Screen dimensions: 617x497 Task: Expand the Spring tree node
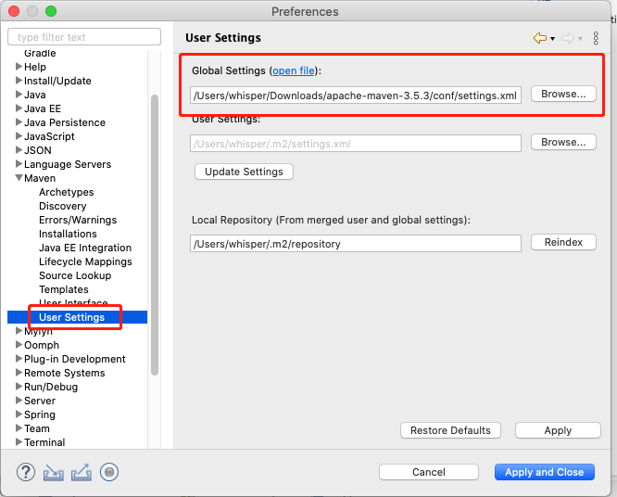(x=19, y=414)
